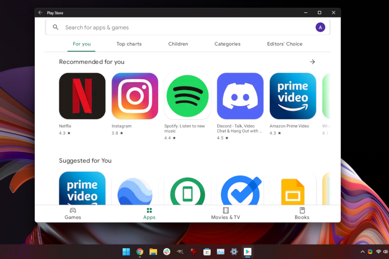Click Discord's 4.5 star rating
Image resolution: width=389 pixels, height=259 pixels.
click(223, 138)
